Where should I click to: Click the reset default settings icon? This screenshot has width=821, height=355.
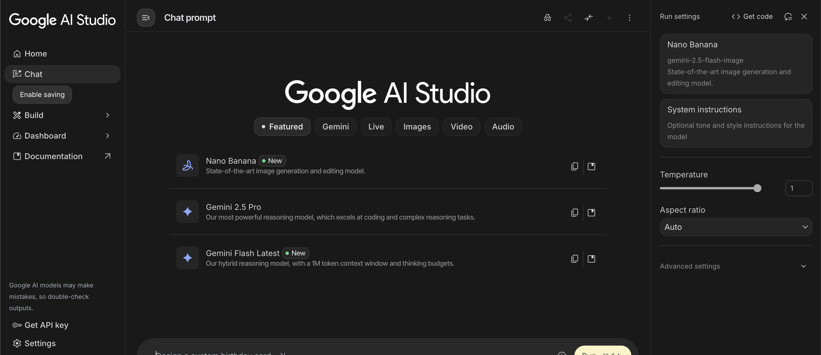[x=788, y=17]
